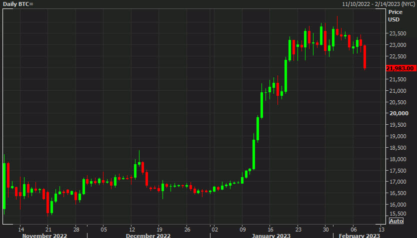Click the 17,500 price axis label
The image size is (417, 238).
(x=398, y=171)
